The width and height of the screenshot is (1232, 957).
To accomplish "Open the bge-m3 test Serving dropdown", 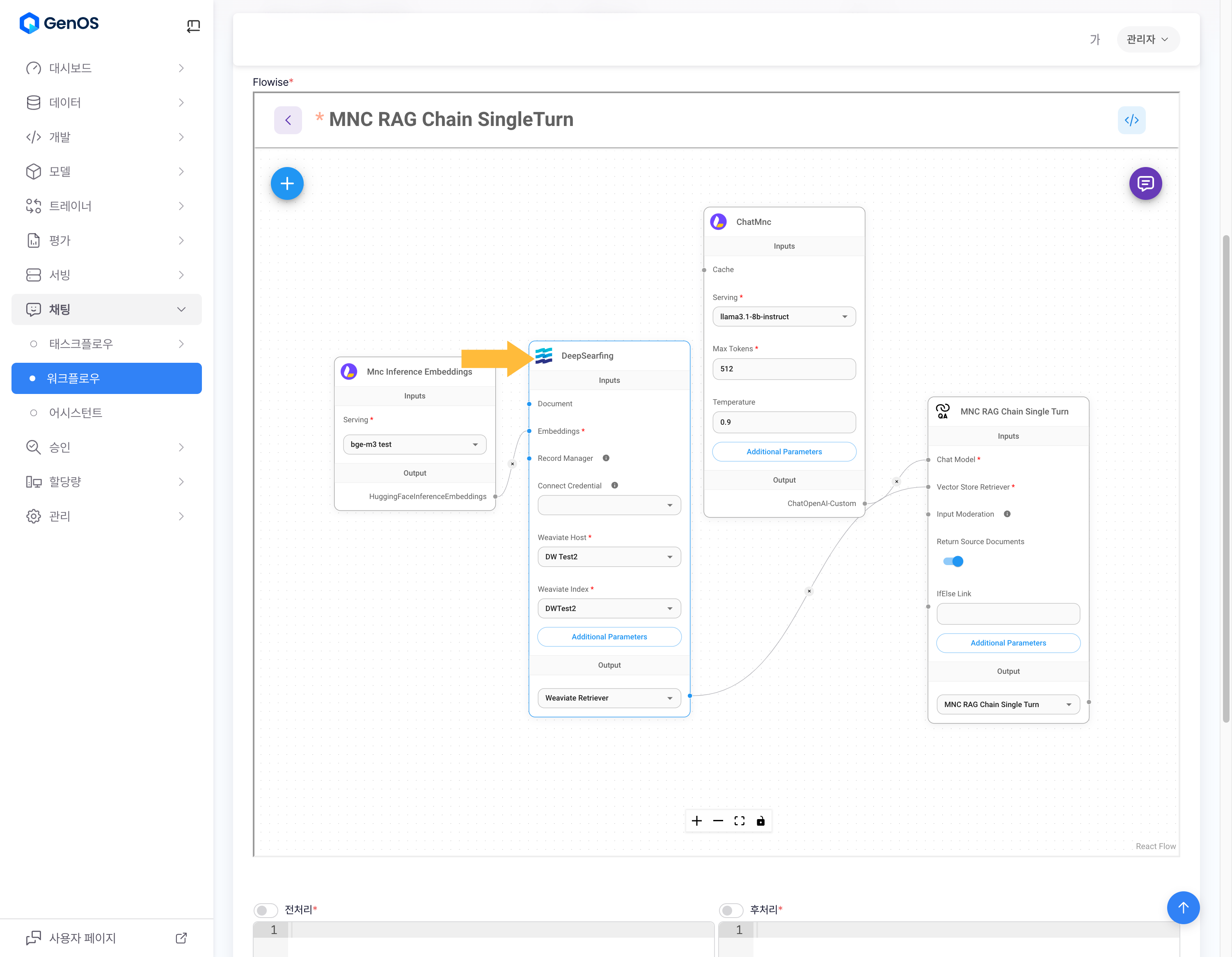I will pyautogui.click(x=414, y=444).
